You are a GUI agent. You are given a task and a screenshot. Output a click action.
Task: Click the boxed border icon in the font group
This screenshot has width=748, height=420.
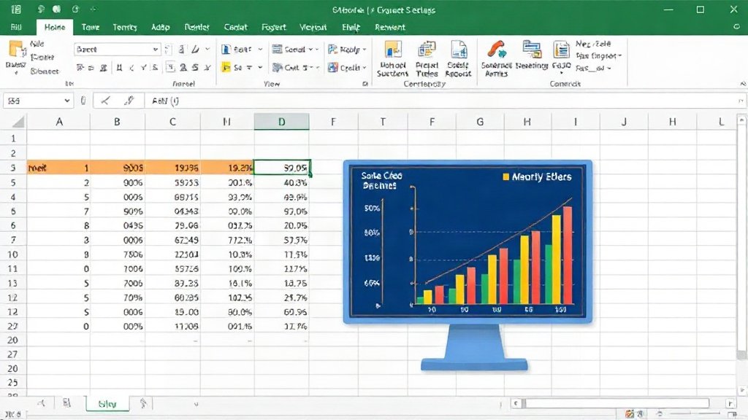pyautogui.click(x=170, y=68)
